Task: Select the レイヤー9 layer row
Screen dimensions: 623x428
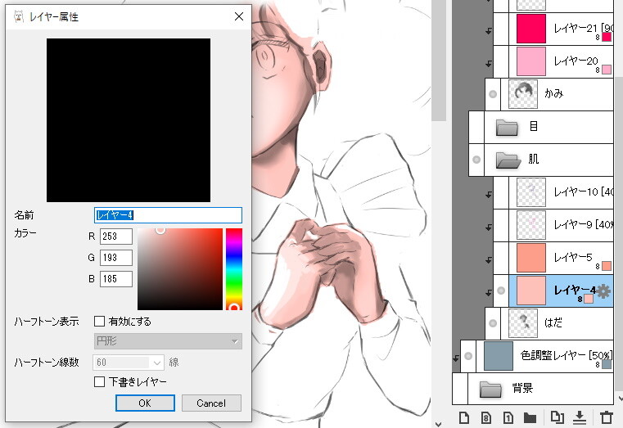Action: click(561, 225)
